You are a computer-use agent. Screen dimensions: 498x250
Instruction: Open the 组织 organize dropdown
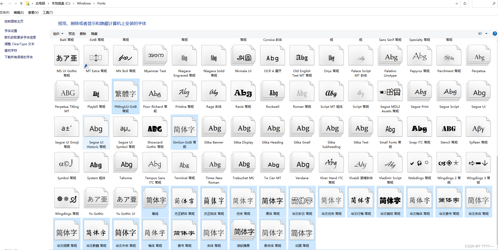[58, 34]
